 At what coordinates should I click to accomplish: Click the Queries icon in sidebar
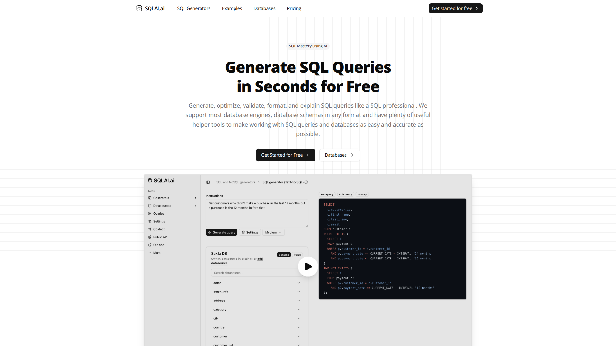click(x=150, y=214)
